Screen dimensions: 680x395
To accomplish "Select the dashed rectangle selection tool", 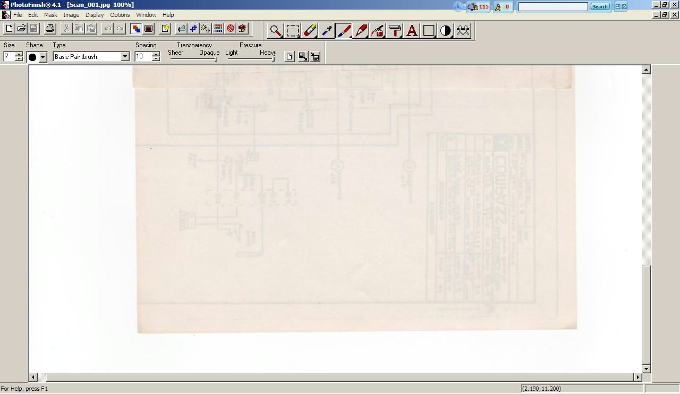I will 292,31.
